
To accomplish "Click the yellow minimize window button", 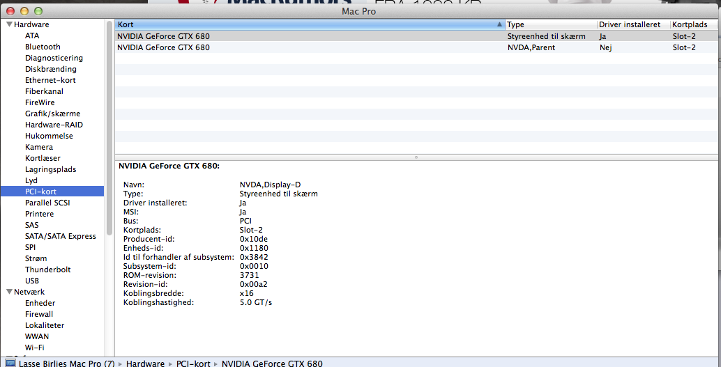I will pos(24,10).
